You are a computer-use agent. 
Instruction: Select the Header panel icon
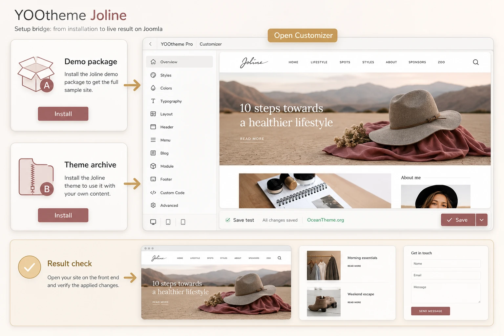(153, 127)
